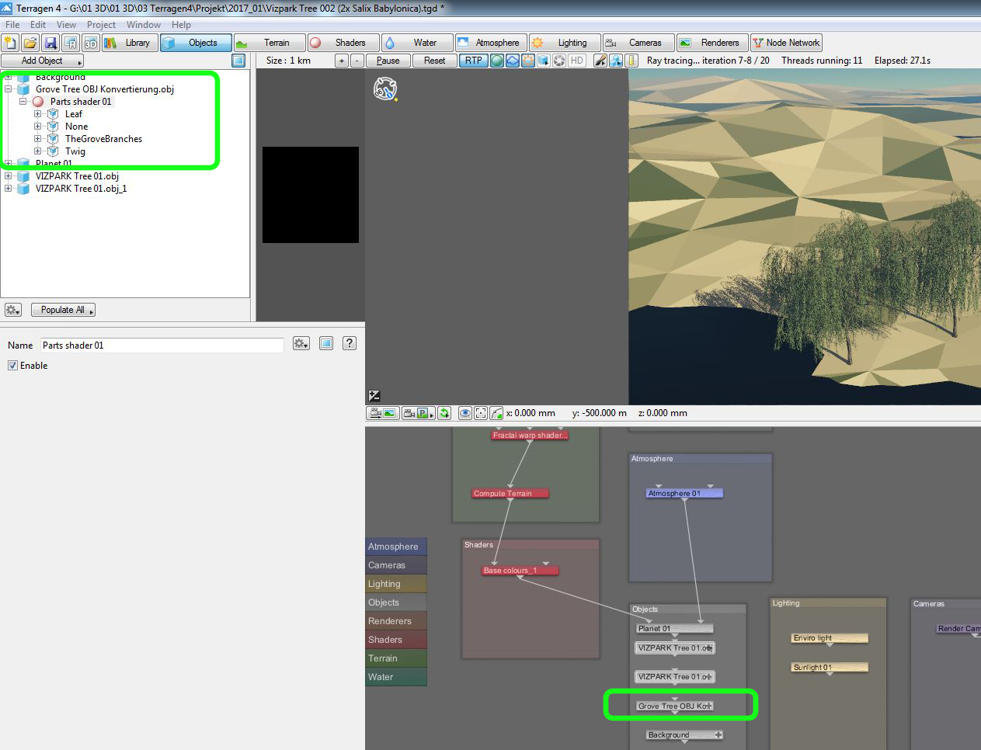The image size is (981, 750).
Task: Click the navigation compass widget in preview
Action: click(385, 89)
